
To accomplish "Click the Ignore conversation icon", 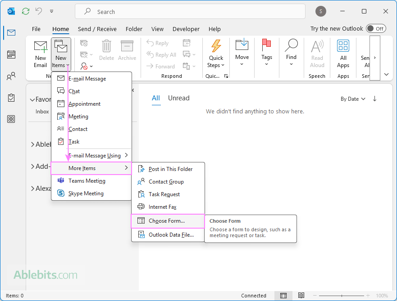I will [x=84, y=43].
